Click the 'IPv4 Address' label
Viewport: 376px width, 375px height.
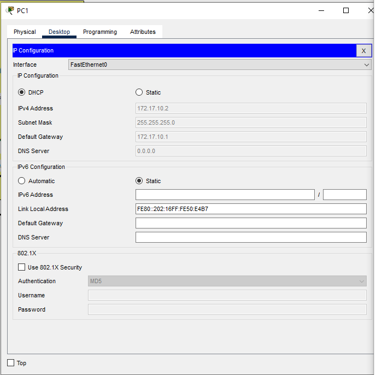pos(36,108)
